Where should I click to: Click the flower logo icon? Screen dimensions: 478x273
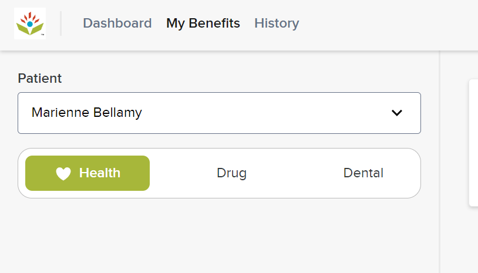30,23
